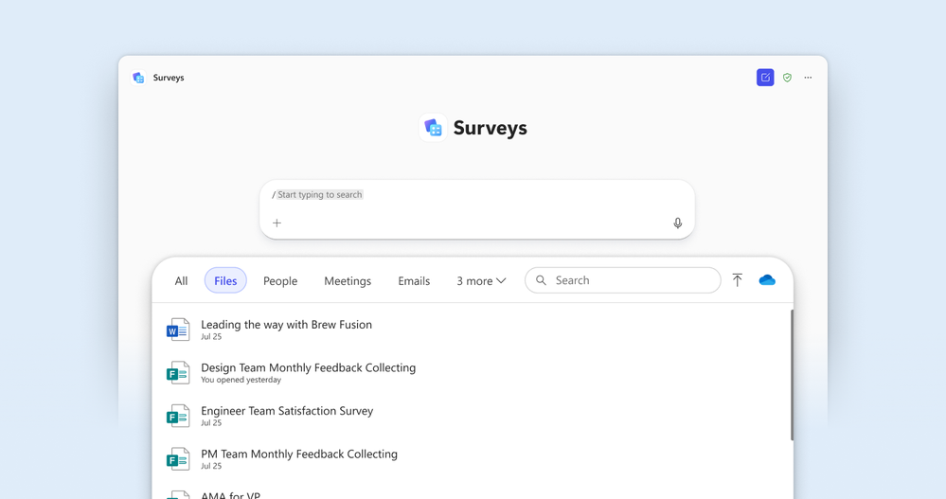Click the Word icon for Brew Fusion
The width and height of the screenshot is (946, 499).
click(178, 330)
